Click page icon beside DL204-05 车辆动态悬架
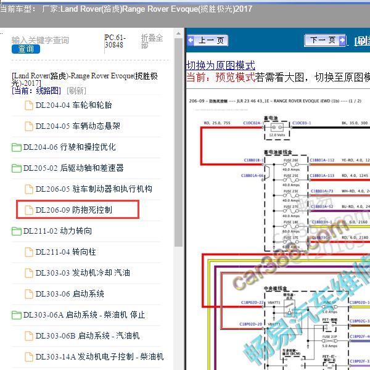Image resolution: width=370 pixels, height=370 pixels. (x=29, y=126)
